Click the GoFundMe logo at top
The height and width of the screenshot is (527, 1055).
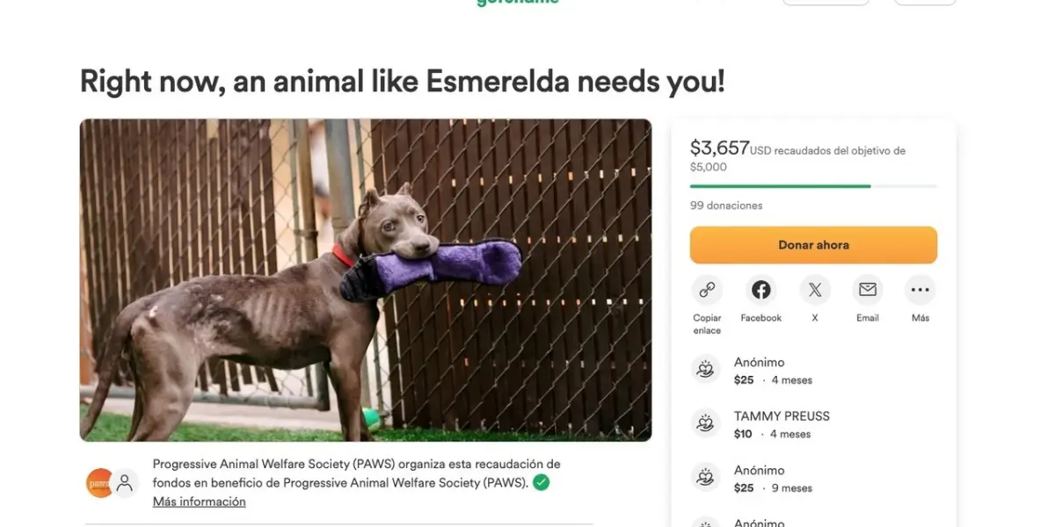517,3
